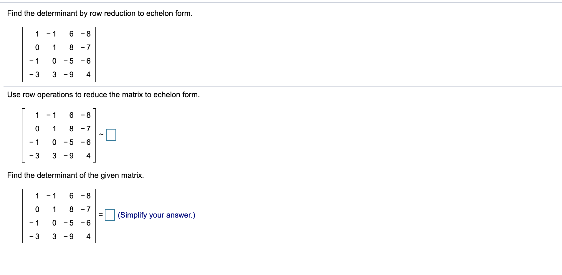Click entry 6 in the top determinant's first row
This screenshot has width=562, height=275.
click(71, 34)
